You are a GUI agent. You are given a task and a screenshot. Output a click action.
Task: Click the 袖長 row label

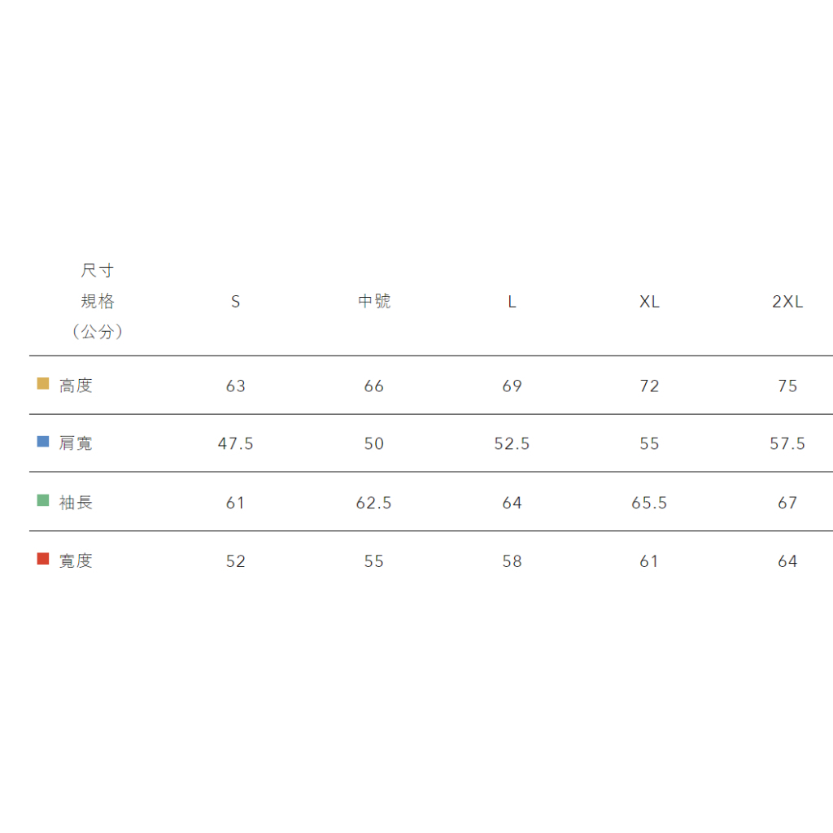76,503
